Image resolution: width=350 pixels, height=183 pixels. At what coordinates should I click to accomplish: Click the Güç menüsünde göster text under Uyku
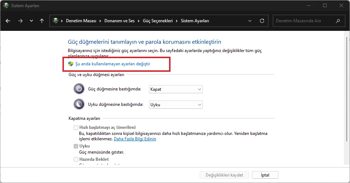(x=102, y=152)
